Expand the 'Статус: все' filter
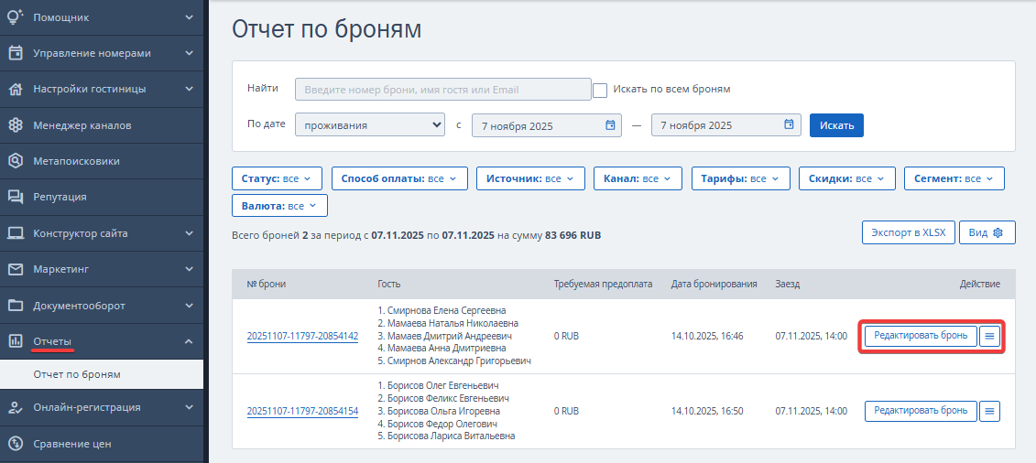 [x=278, y=178]
